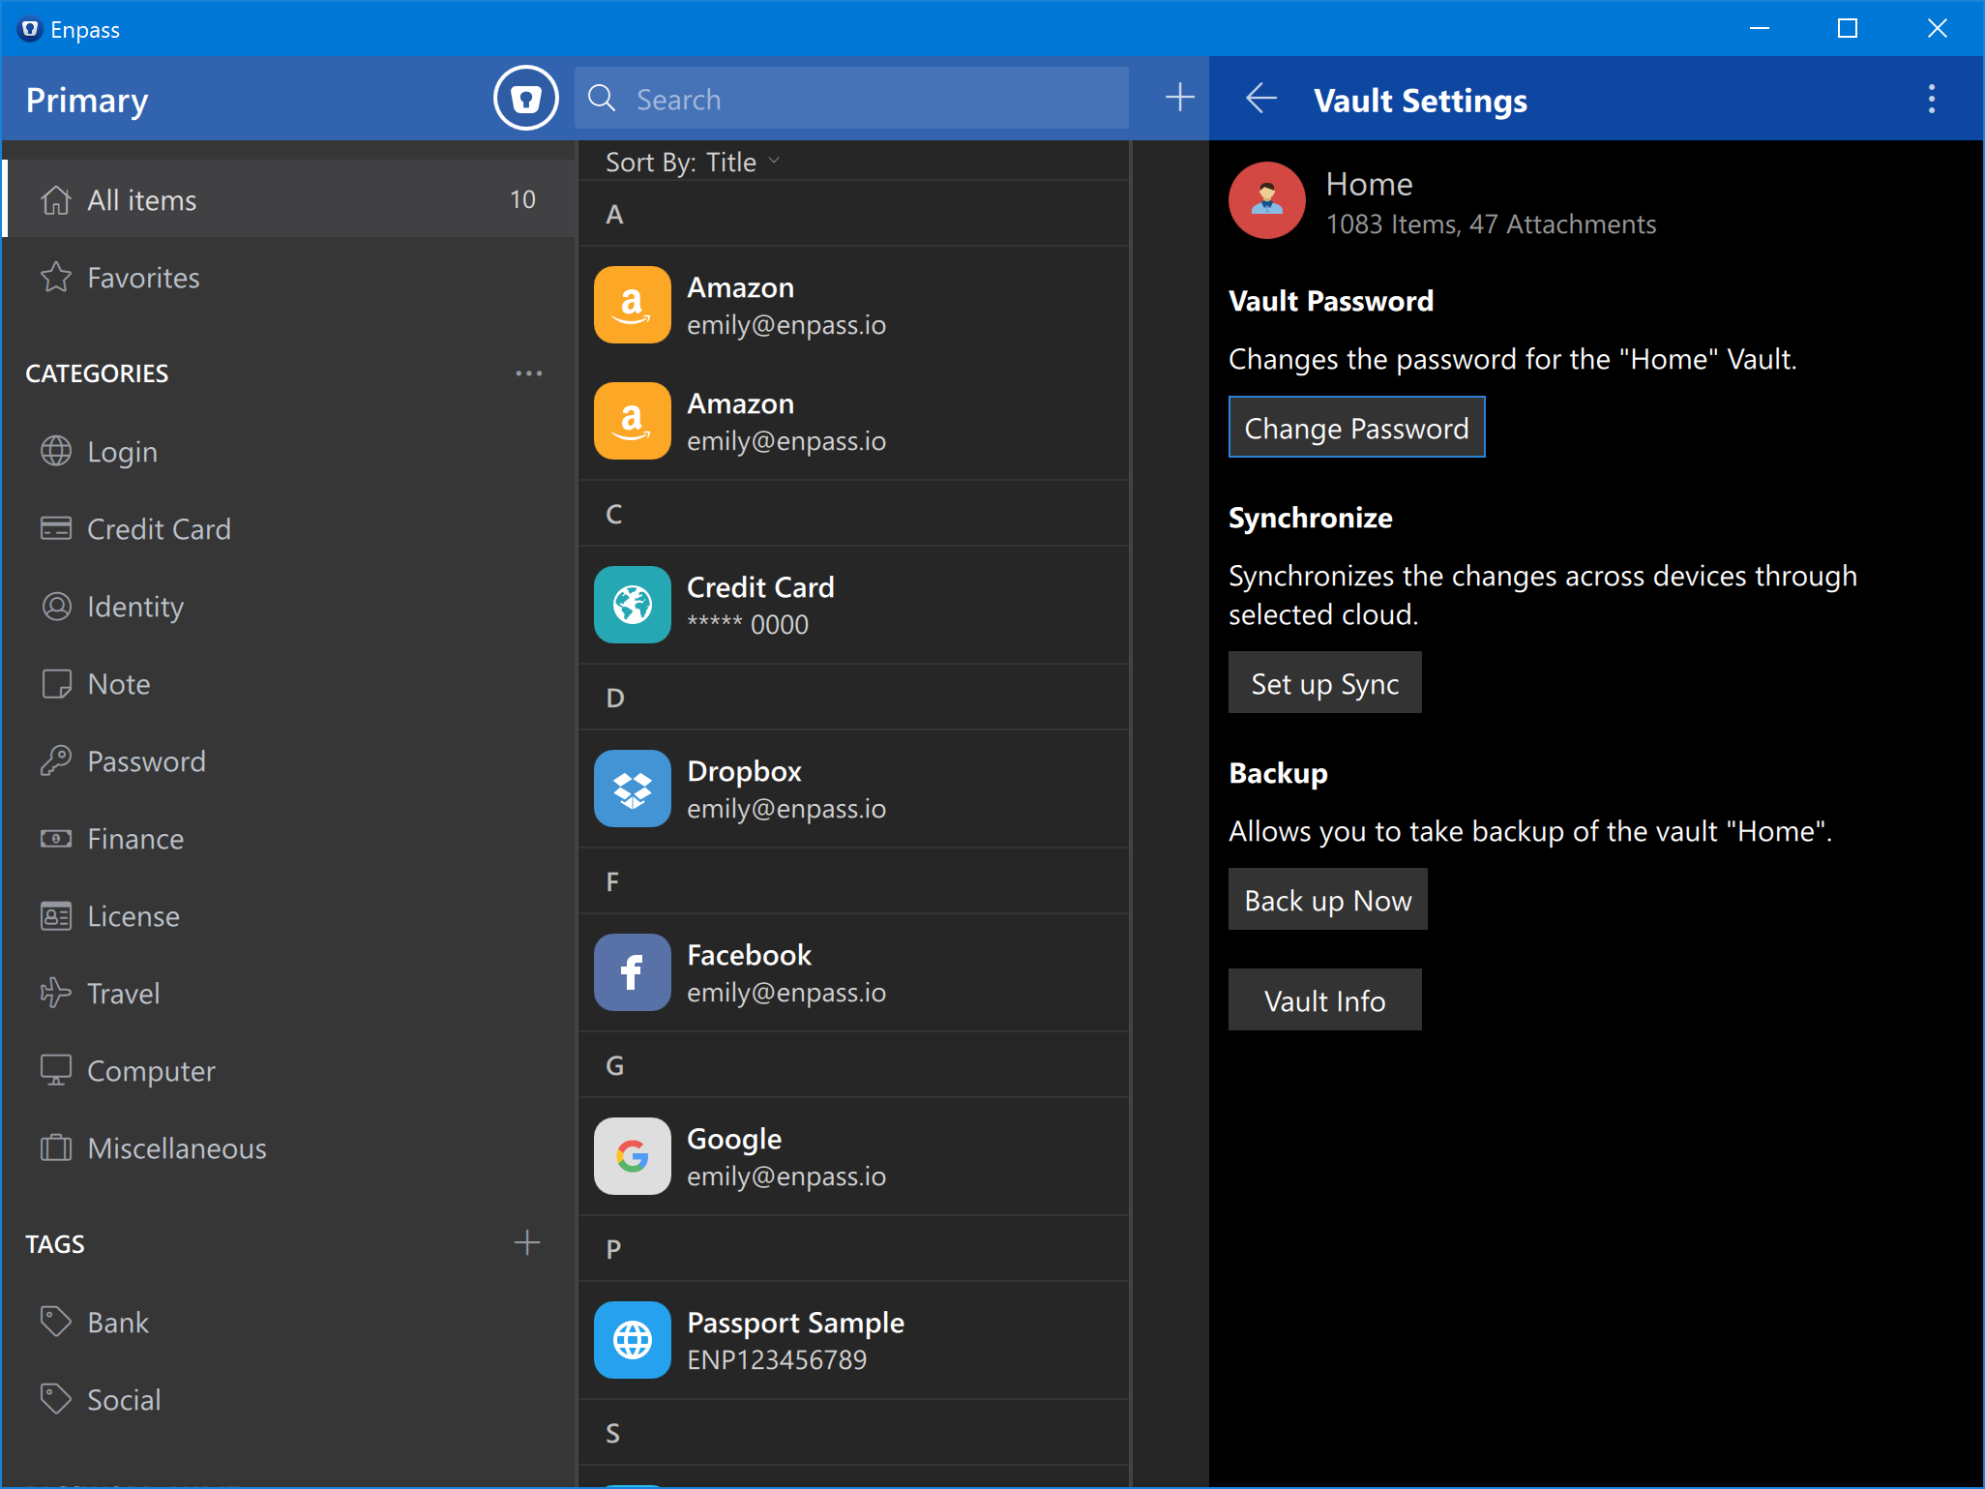Select the Finance category
1985x1489 pixels.
(x=288, y=839)
